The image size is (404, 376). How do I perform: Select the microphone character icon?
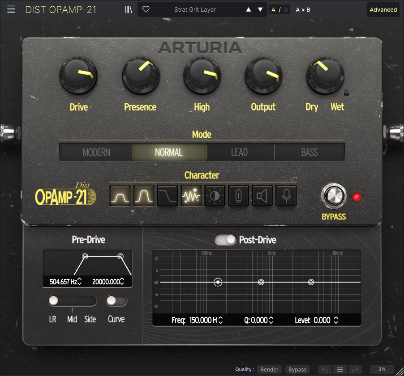(x=285, y=196)
